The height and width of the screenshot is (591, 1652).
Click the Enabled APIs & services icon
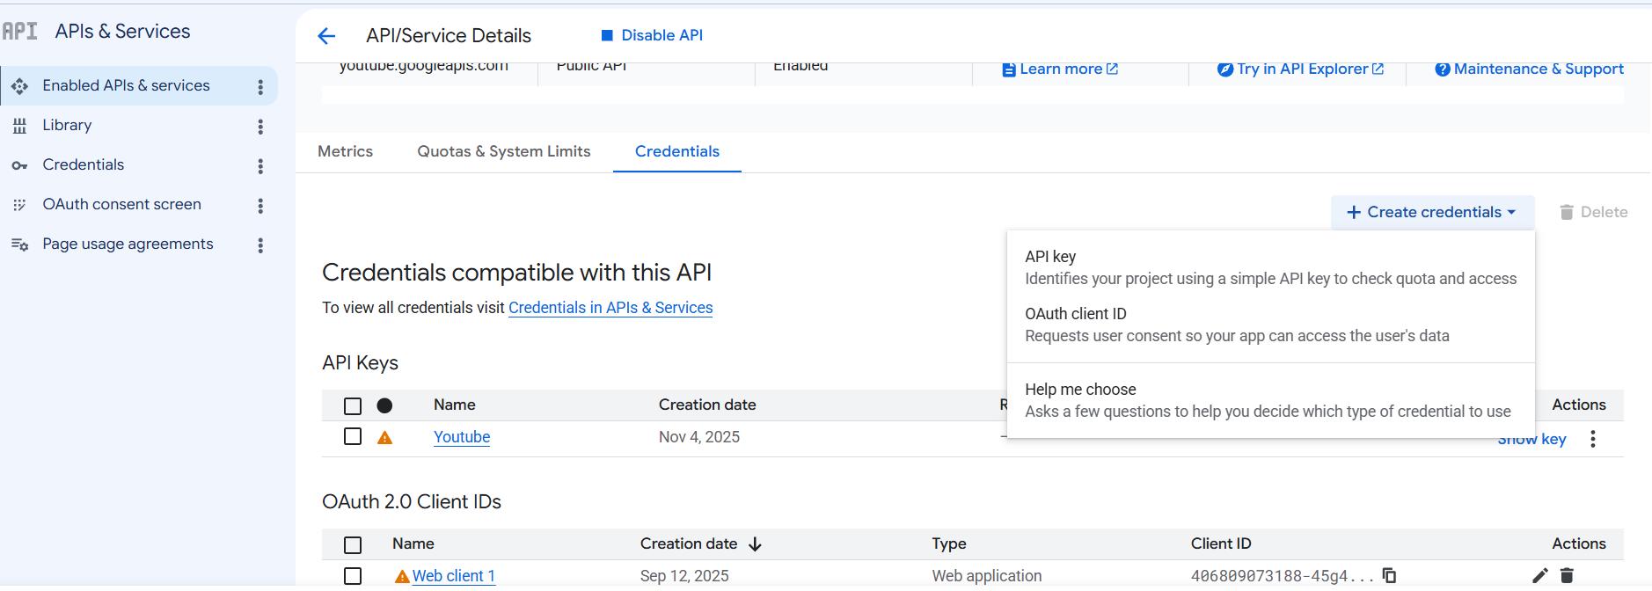click(x=19, y=86)
